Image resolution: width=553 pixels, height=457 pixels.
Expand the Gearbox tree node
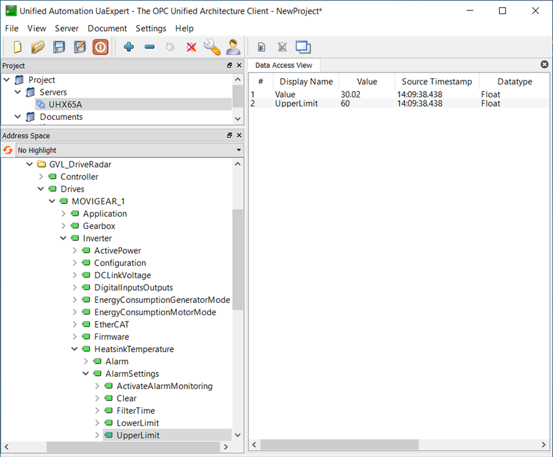[63, 226]
